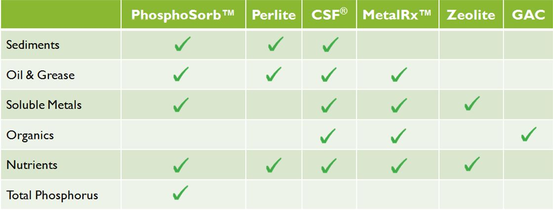Select the PhosphoSorb column header
The image size is (553, 210).
183,15
